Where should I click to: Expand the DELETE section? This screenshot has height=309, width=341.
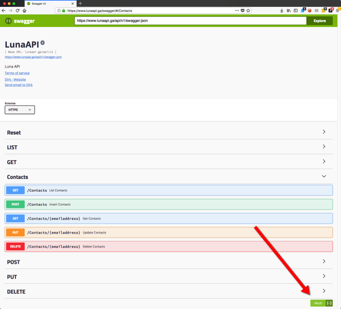pos(168,292)
